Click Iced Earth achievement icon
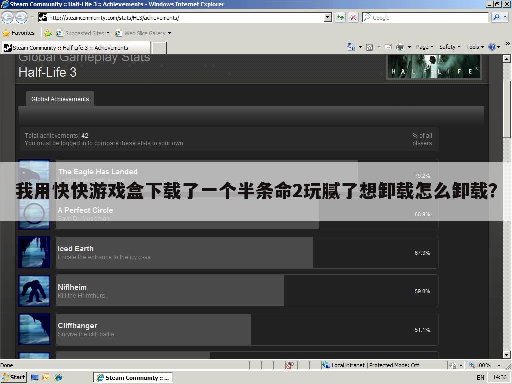Image resolution: width=512 pixels, height=384 pixels. [x=34, y=252]
